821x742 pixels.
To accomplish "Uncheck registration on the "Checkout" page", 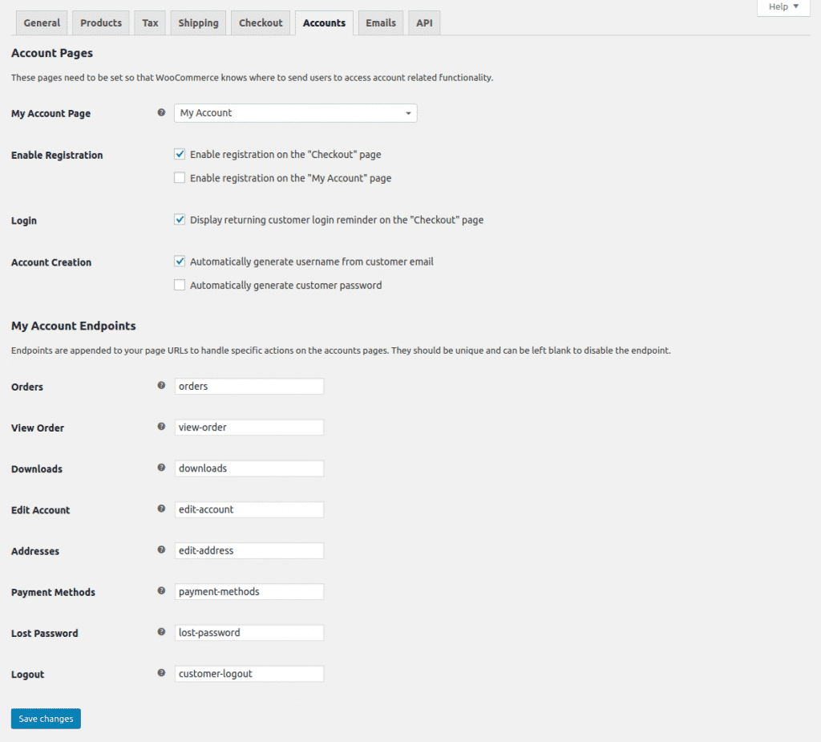I will (180, 154).
